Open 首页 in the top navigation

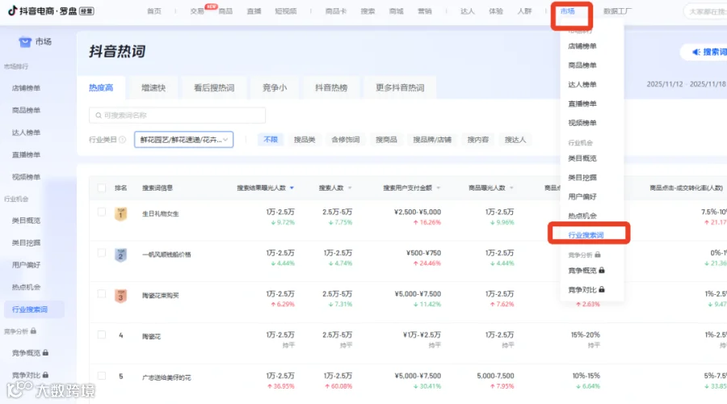154,11
